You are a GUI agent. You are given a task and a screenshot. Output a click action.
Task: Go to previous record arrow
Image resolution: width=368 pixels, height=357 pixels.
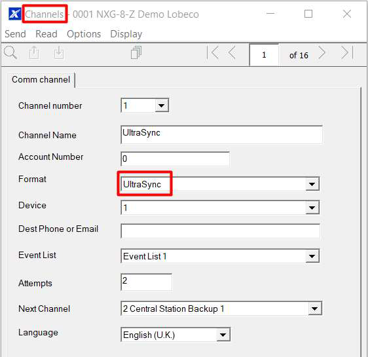(232, 52)
